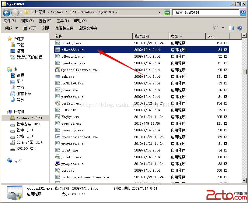Open the 组织 dropdown menu
Screen dimensions: 248x203
(x=11, y=28)
